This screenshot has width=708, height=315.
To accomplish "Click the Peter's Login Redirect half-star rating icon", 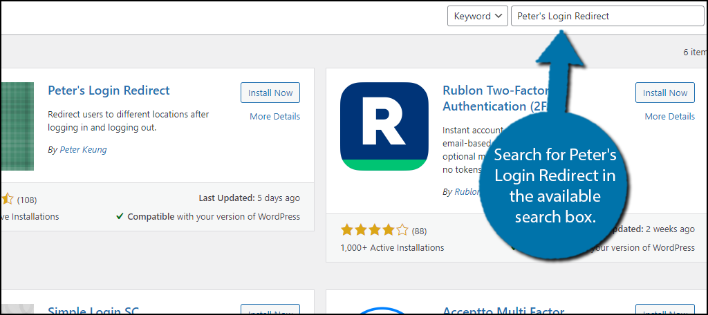I will [8, 198].
